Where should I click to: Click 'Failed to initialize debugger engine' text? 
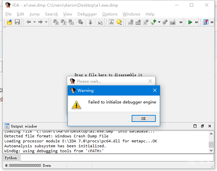coord(122,102)
